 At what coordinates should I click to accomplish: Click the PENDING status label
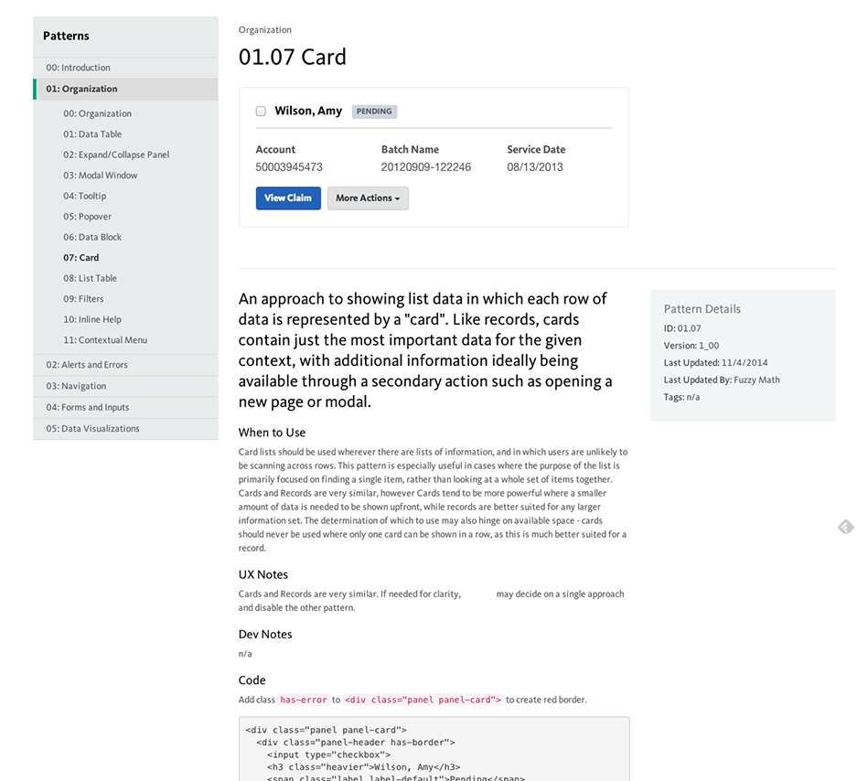[374, 112]
